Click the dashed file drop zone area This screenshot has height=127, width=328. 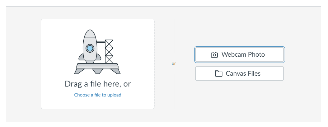[x=98, y=64]
